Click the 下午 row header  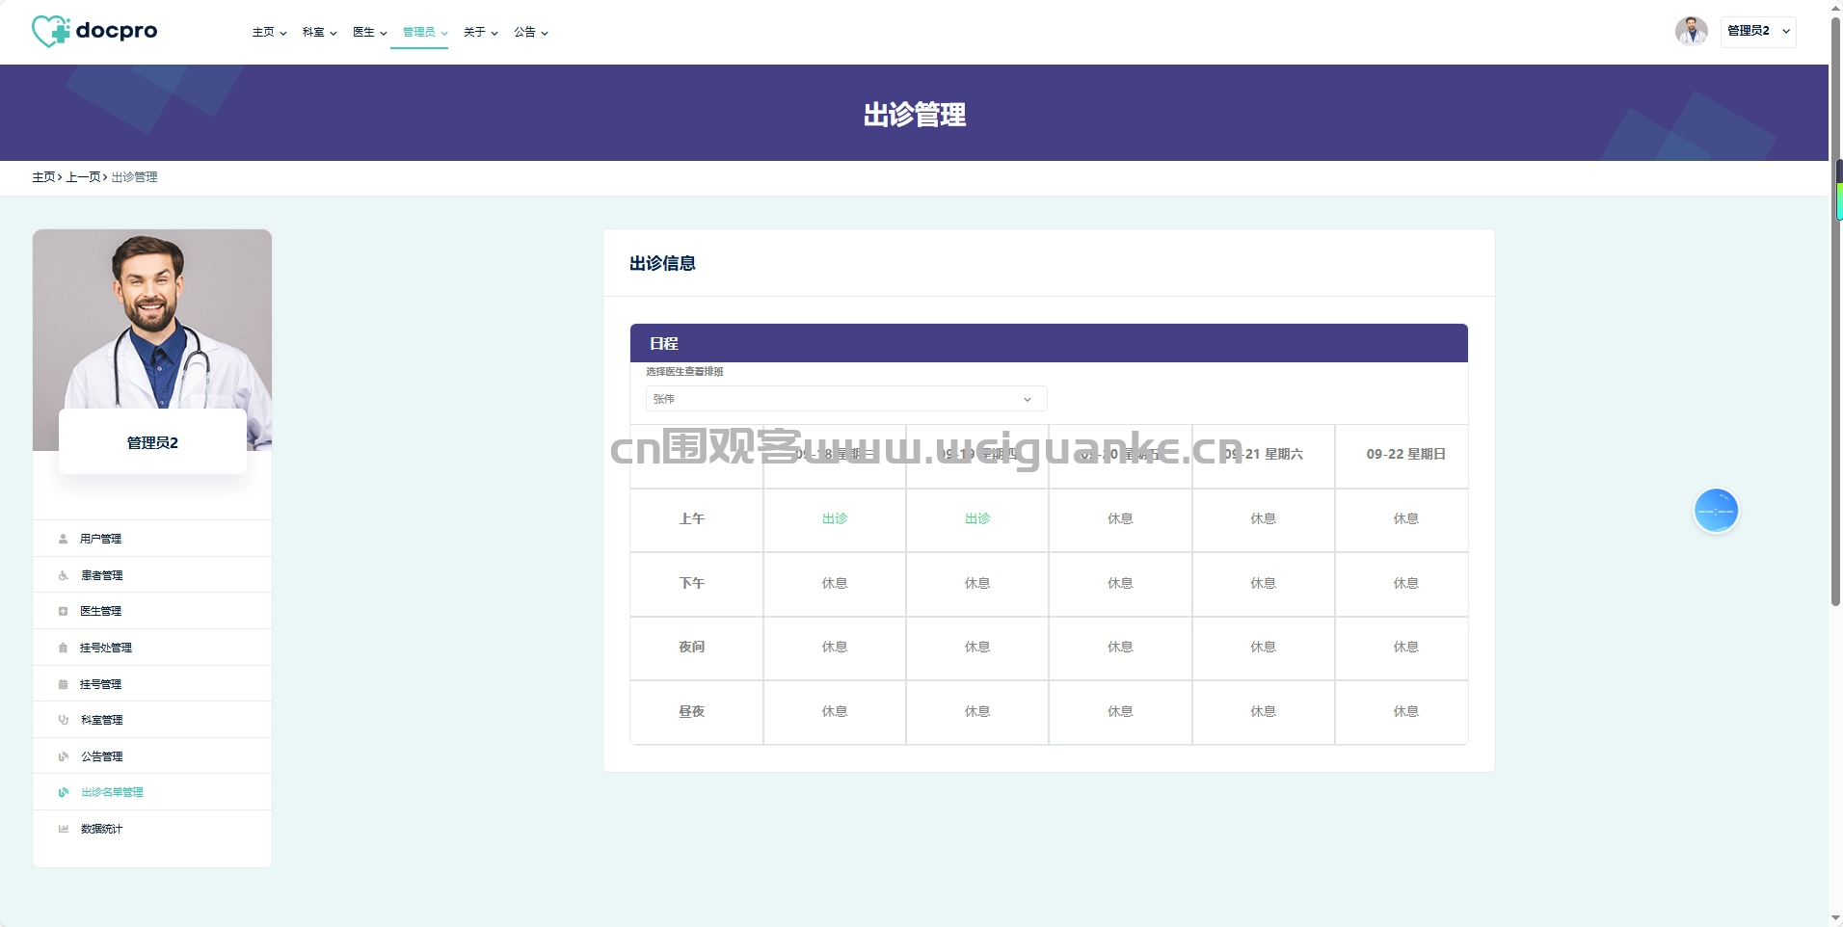pyautogui.click(x=696, y=584)
